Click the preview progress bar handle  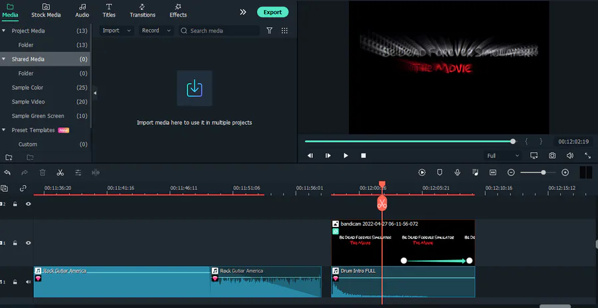513,141
